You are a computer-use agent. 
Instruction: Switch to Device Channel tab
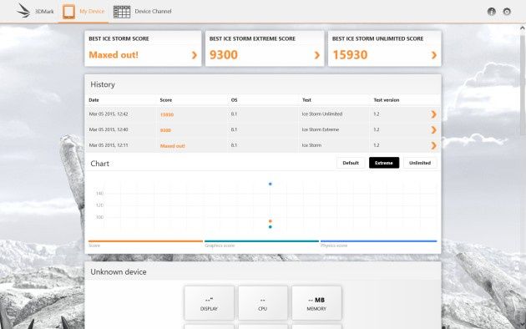[x=143, y=12]
